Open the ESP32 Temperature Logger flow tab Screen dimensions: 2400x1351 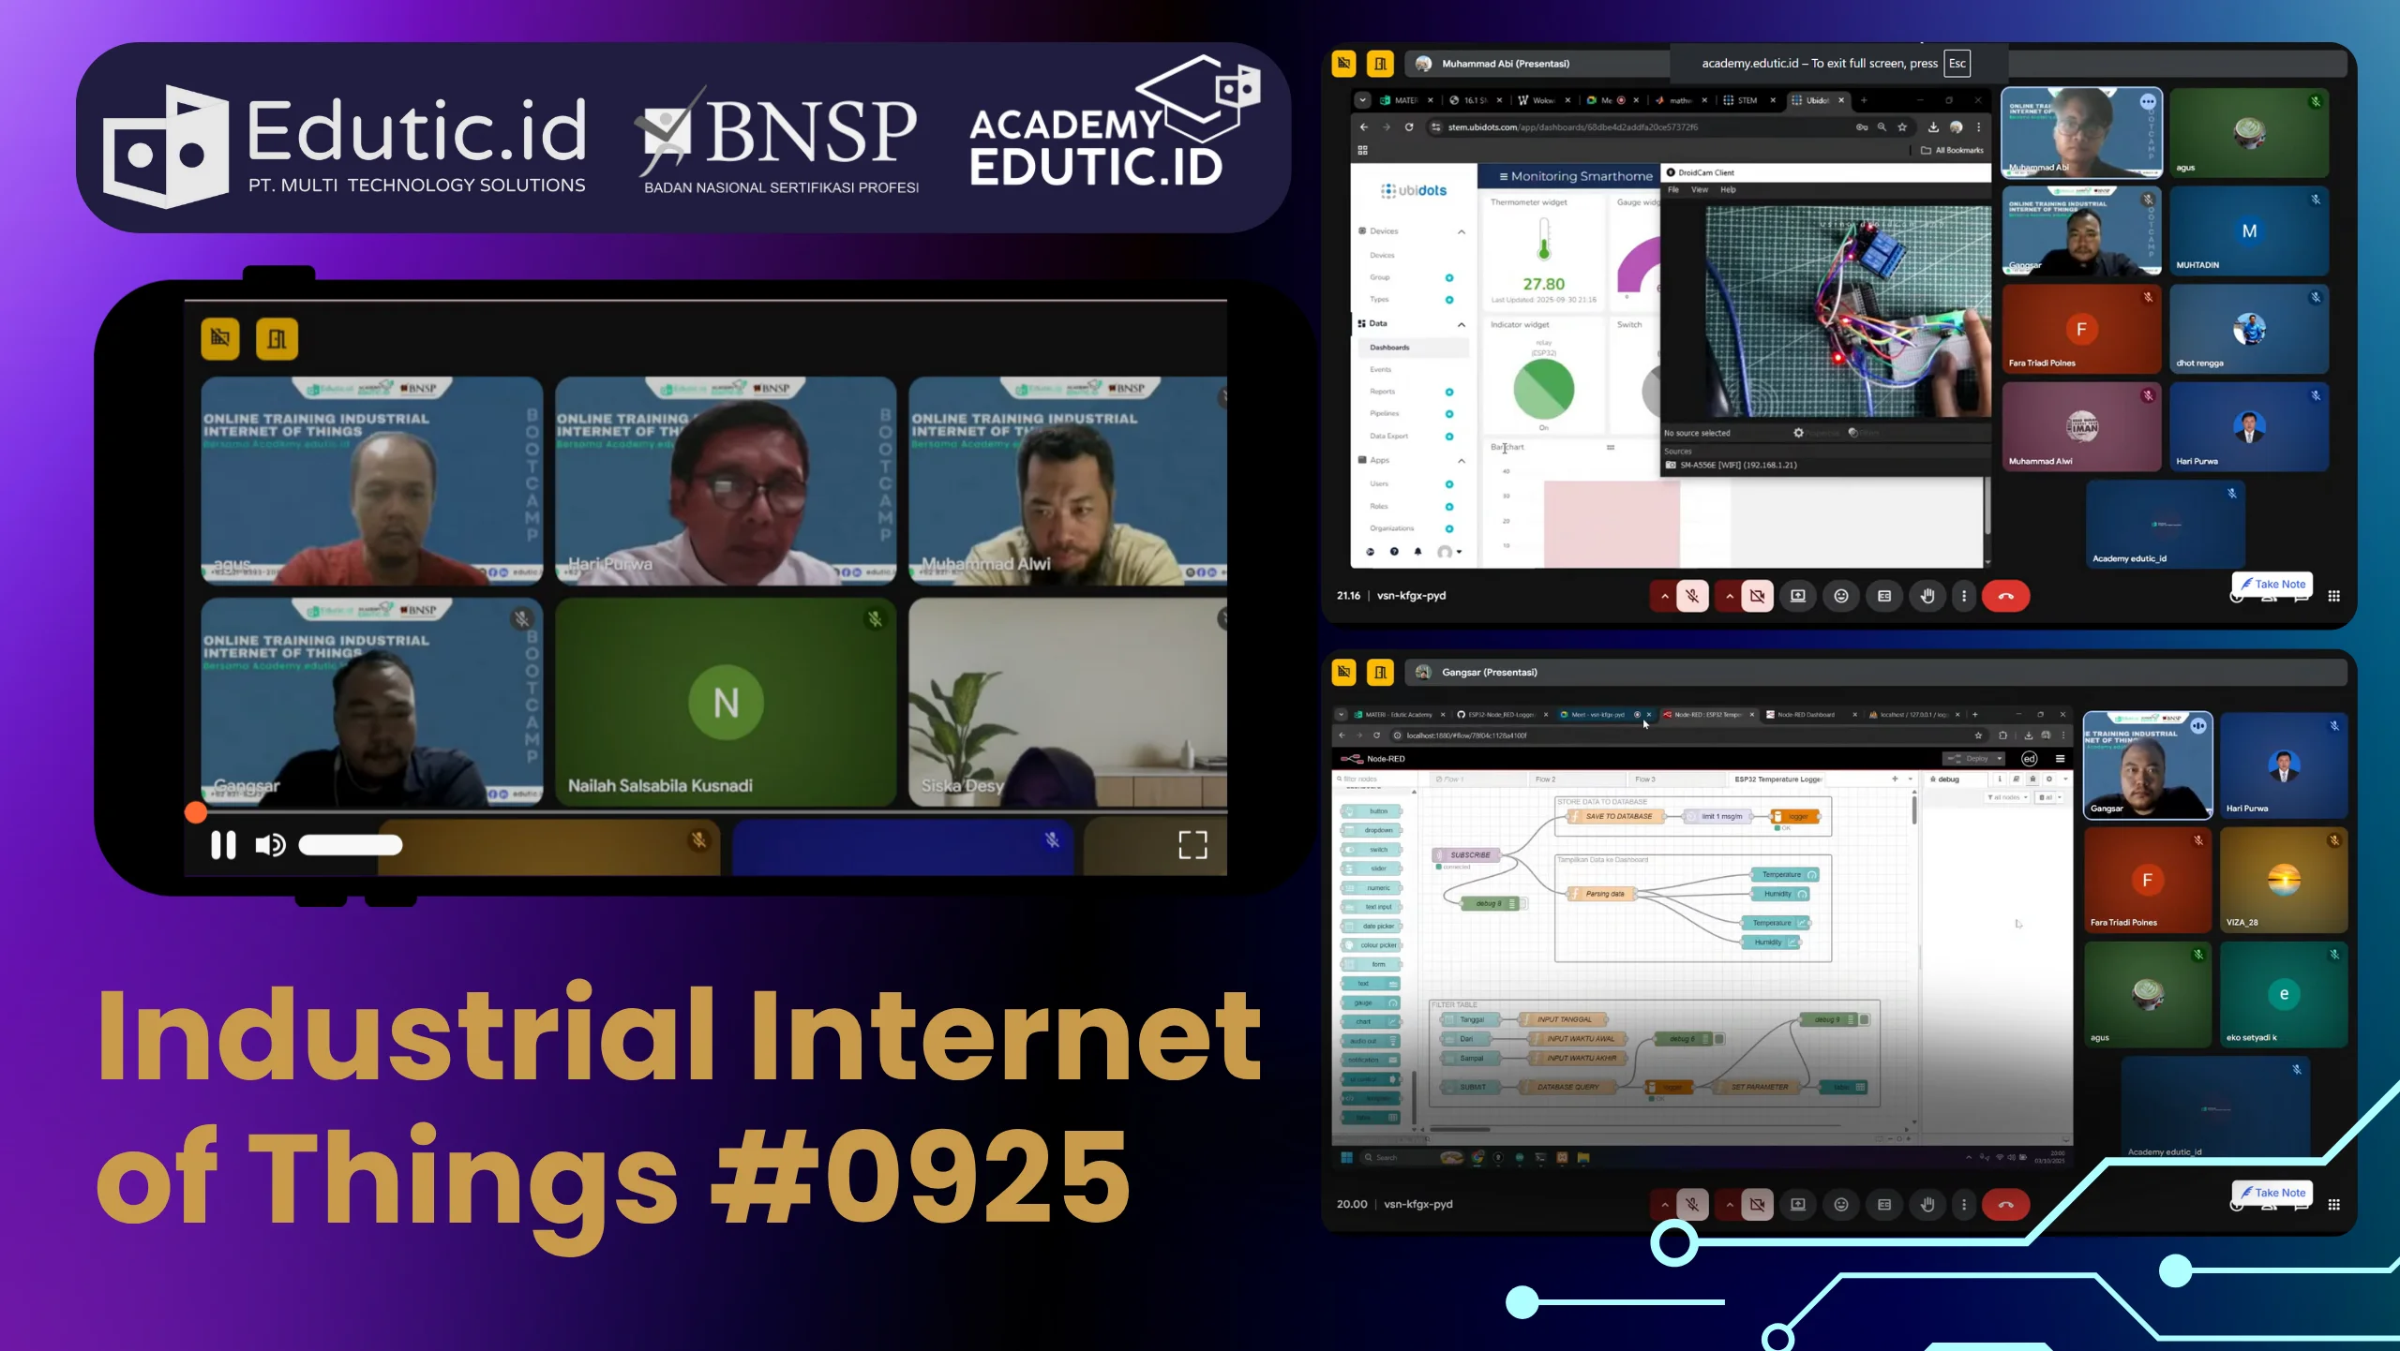[1777, 779]
